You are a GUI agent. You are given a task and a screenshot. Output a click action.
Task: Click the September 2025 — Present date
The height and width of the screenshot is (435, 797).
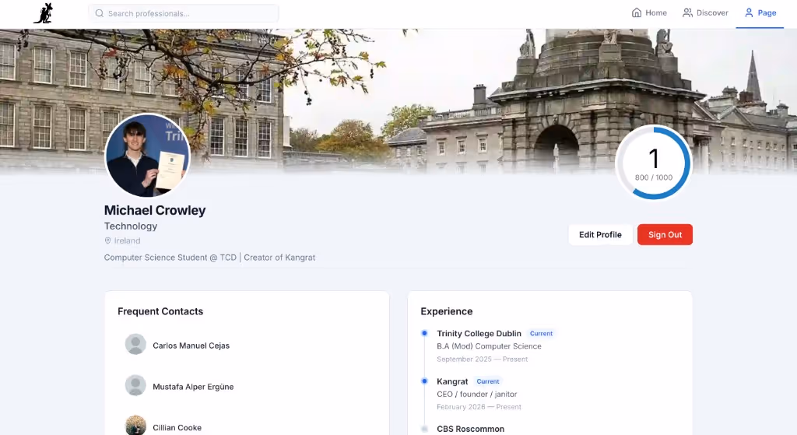point(482,360)
